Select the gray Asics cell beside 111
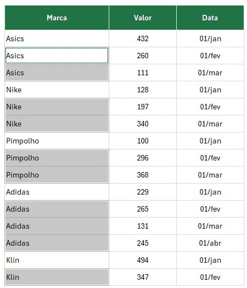The image size is (247, 288). click(57, 73)
